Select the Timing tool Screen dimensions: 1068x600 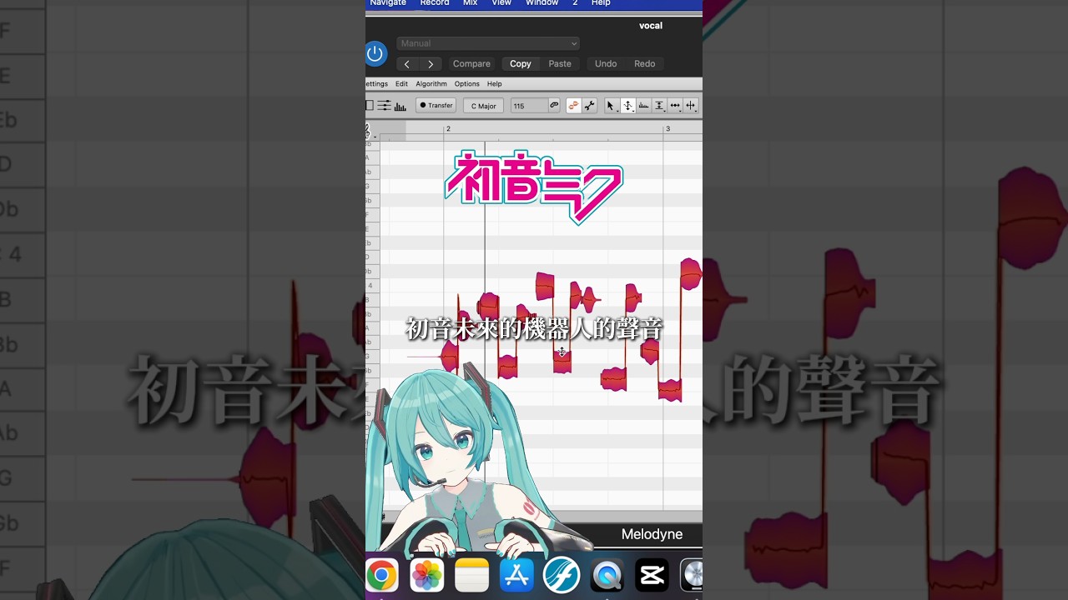(x=675, y=106)
